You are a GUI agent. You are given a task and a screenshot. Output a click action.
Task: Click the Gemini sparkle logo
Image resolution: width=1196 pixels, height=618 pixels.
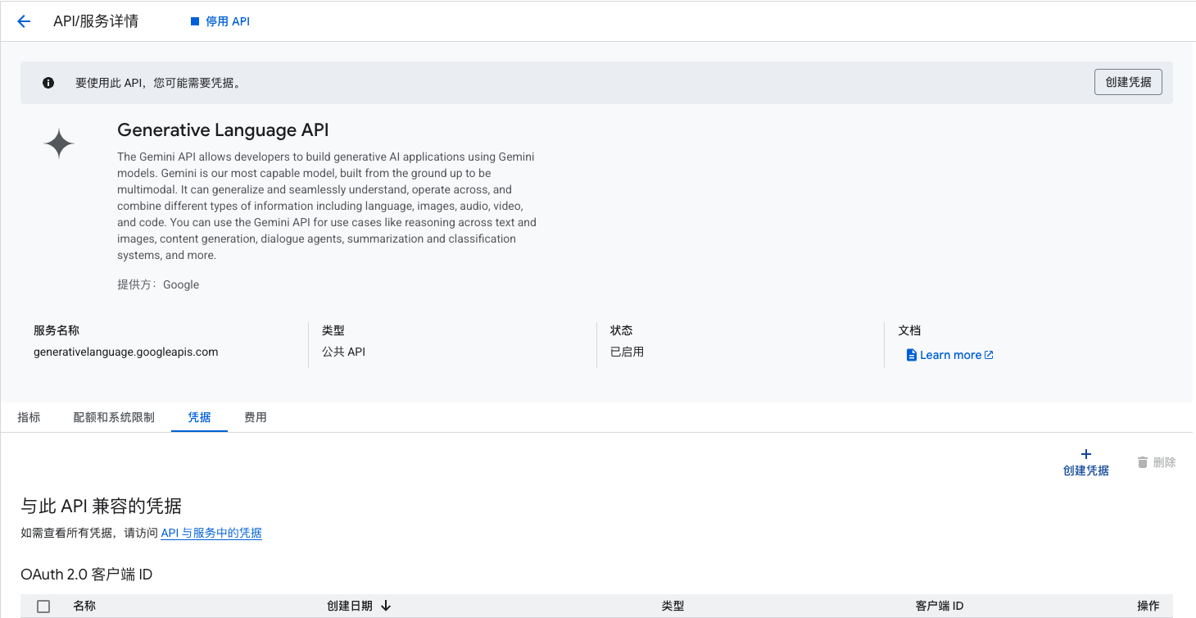tap(59, 144)
